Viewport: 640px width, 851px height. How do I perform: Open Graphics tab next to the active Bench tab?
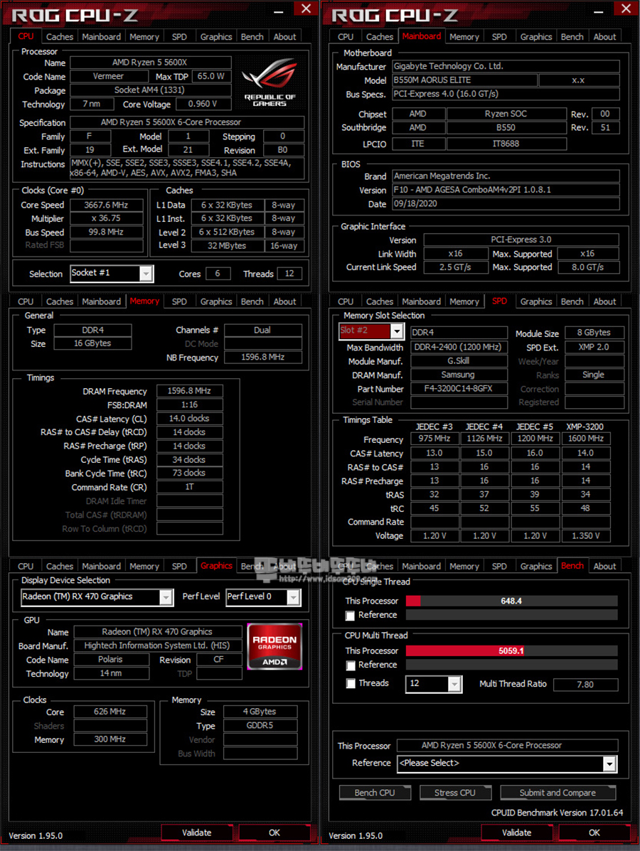pos(535,567)
